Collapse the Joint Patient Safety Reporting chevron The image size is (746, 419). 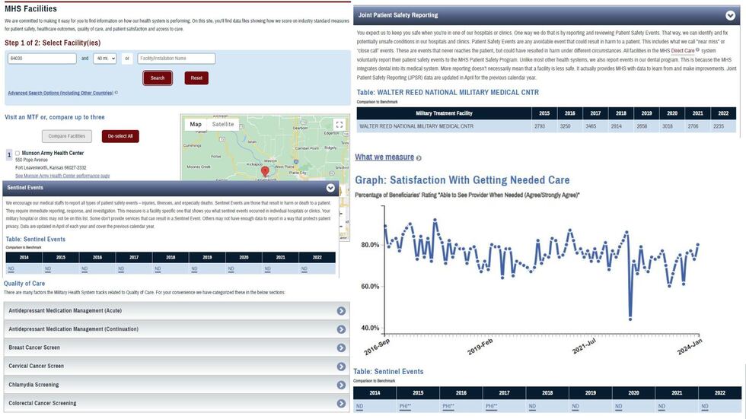[x=732, y=14]
